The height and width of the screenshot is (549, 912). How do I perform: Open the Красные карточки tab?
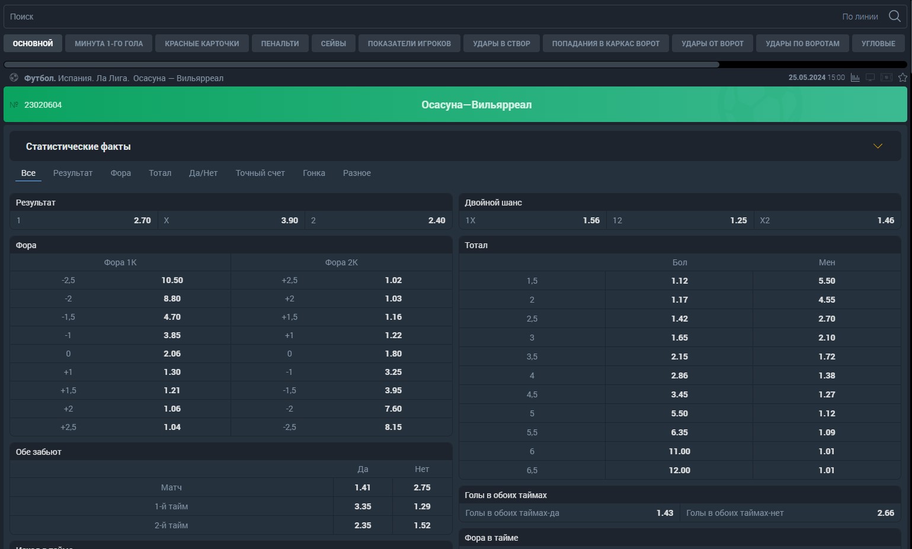click(x=201, y=43)
